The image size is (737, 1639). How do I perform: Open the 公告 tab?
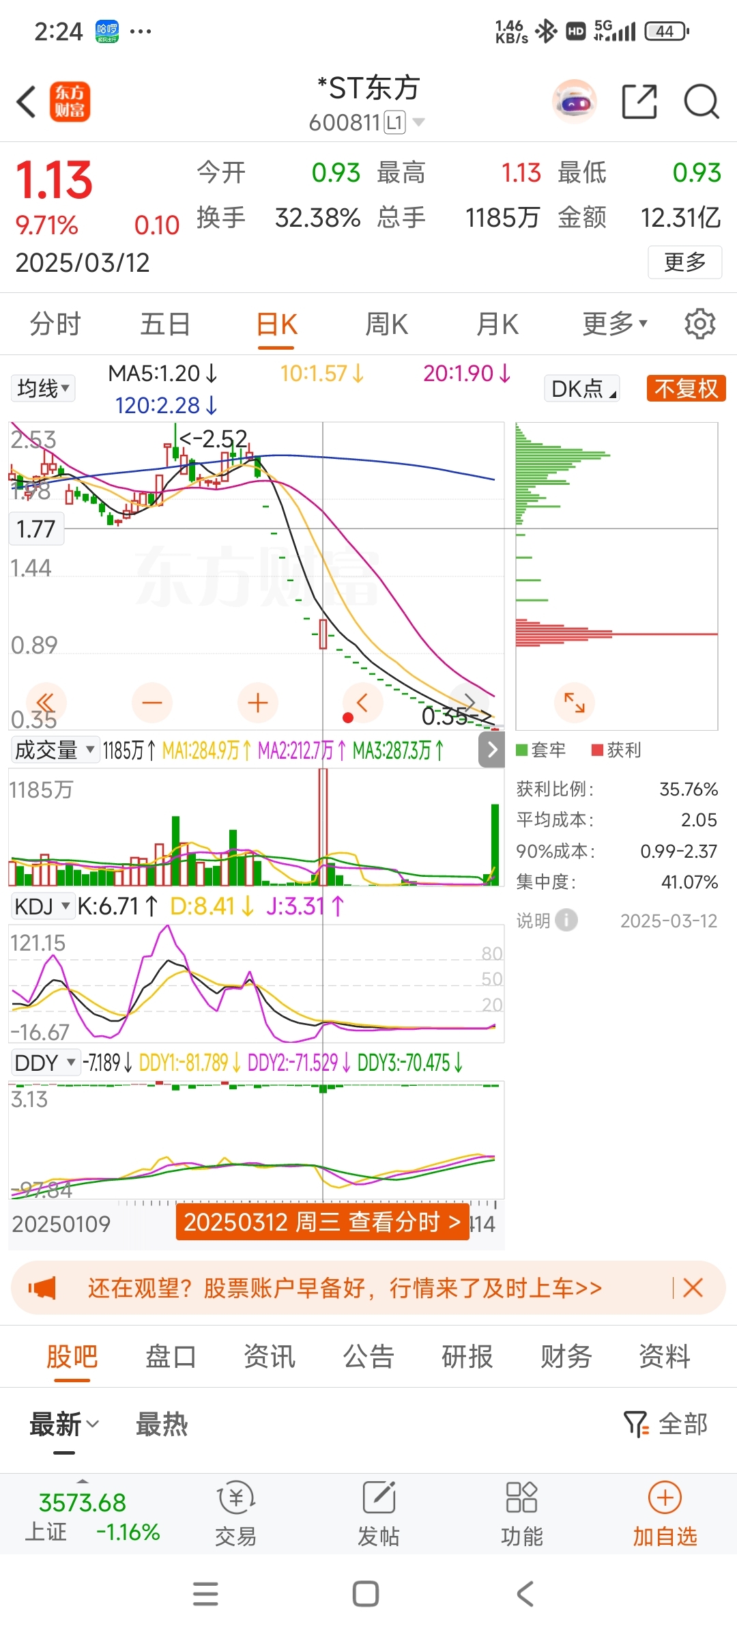(369, 1356)
